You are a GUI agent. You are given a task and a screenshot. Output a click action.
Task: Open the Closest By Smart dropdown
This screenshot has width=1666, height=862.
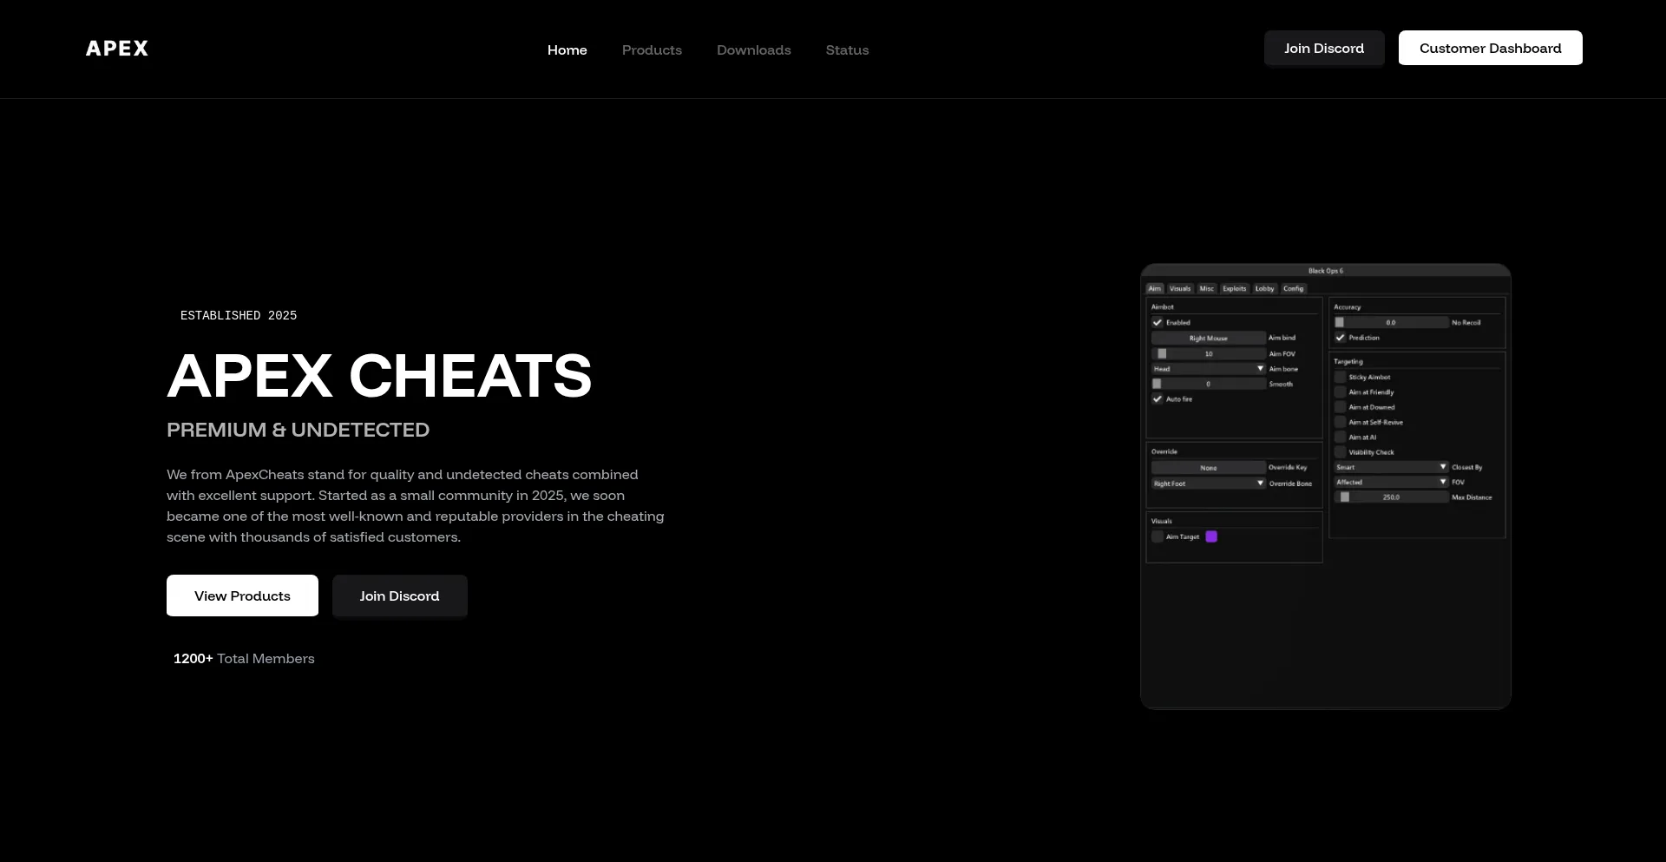1391,467
